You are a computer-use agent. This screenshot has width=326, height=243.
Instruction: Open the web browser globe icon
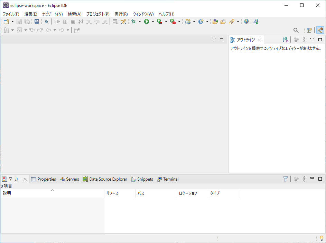pyautogui.click(x=246, y=21)
